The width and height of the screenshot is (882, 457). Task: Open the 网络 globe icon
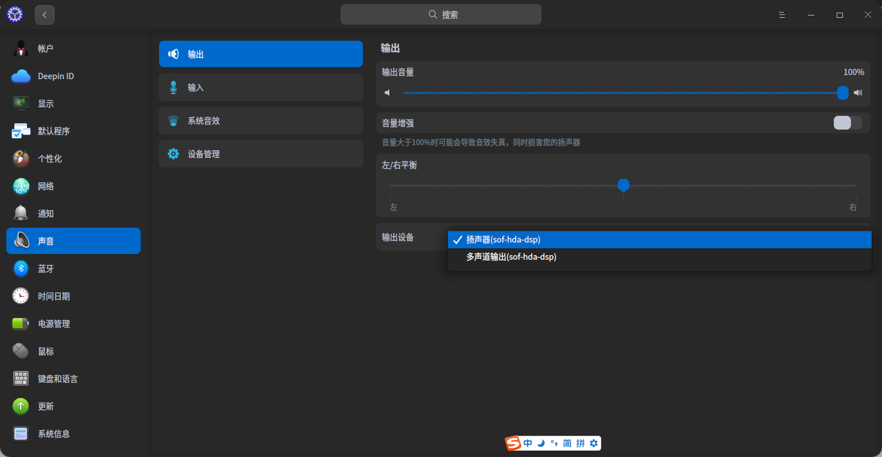pyautogui.click(x=21, y=186)
